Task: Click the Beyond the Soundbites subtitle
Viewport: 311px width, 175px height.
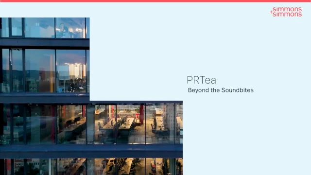Action: coord(221,90)
